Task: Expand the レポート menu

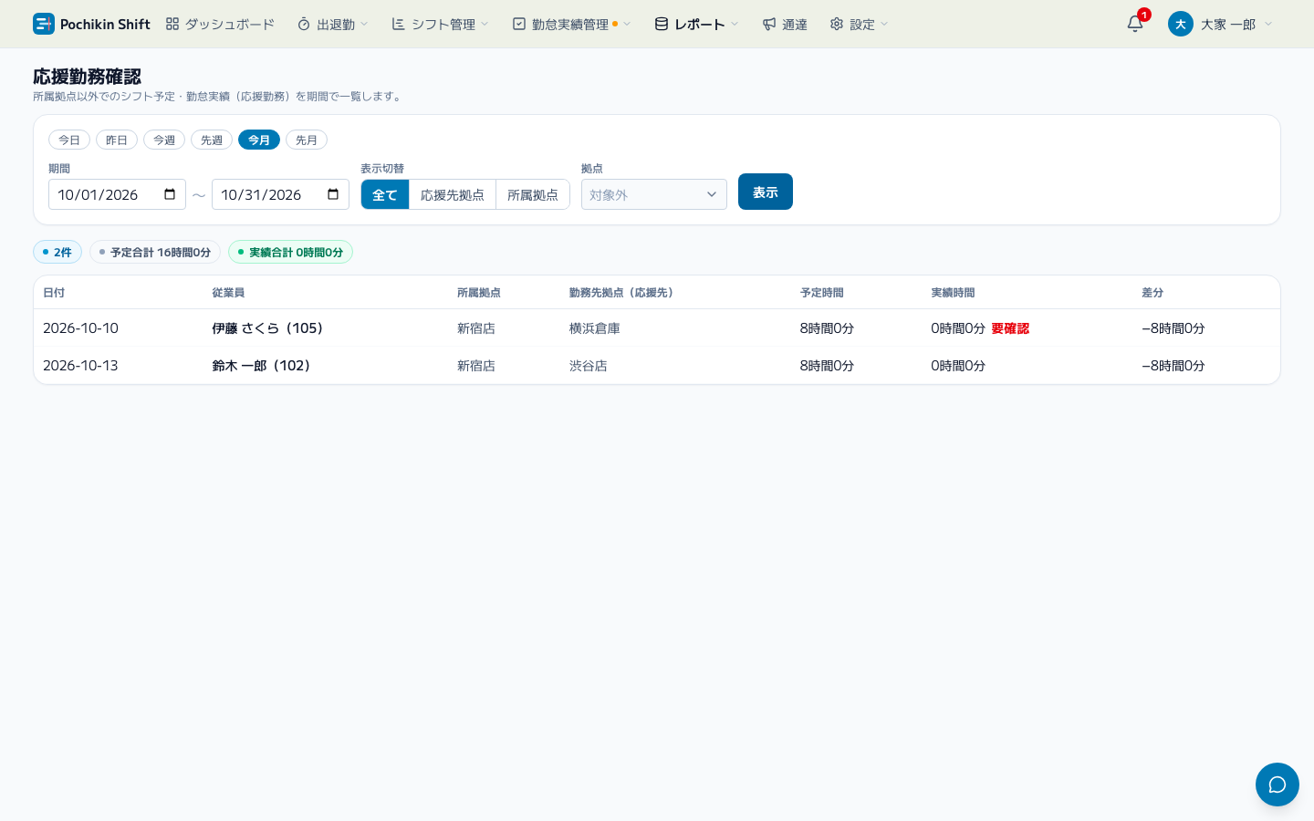Action: click(696, 24)
